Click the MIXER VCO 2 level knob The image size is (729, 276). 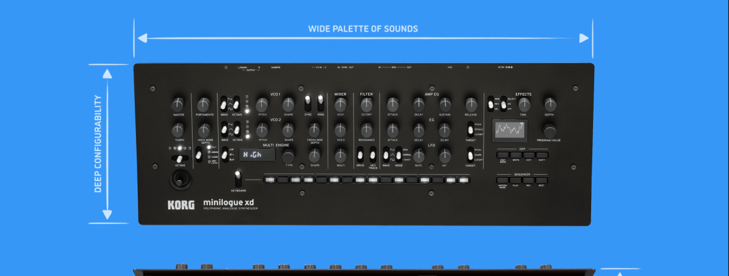click(340, 130)
